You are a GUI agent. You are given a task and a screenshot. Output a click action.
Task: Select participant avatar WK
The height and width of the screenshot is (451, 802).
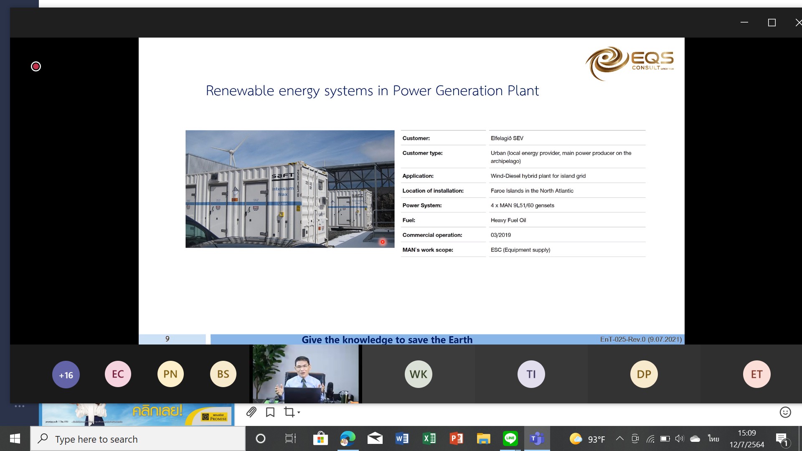419,374
